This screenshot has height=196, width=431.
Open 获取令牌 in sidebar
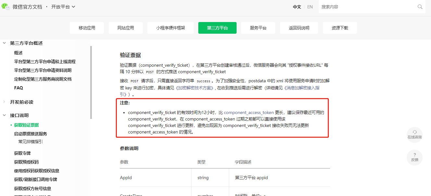(22, 153)
